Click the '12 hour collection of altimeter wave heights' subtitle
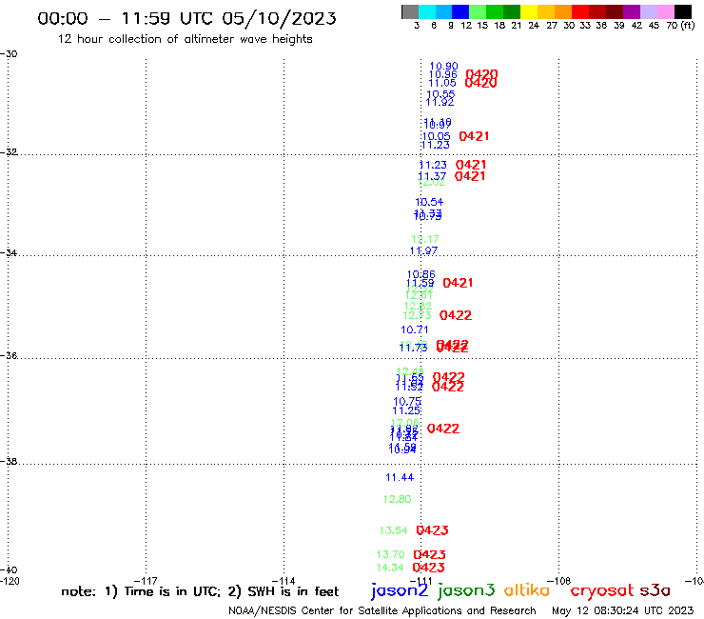704x619 pixels. click(185, 39)
